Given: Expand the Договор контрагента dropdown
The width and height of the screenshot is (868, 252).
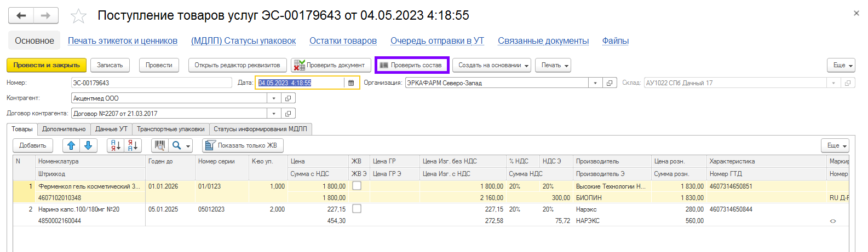Looking at the screenshot, I should (x=274, y=114).
